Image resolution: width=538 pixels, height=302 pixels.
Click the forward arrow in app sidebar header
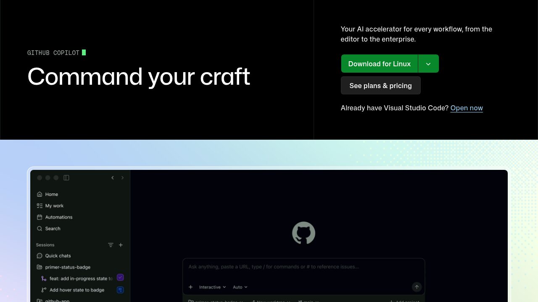click(122, 178)
